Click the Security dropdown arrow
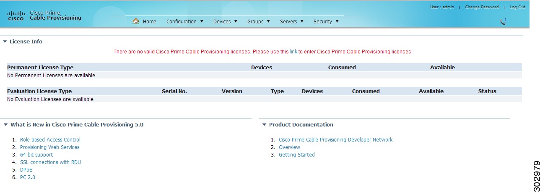 [x=337, y=21]
